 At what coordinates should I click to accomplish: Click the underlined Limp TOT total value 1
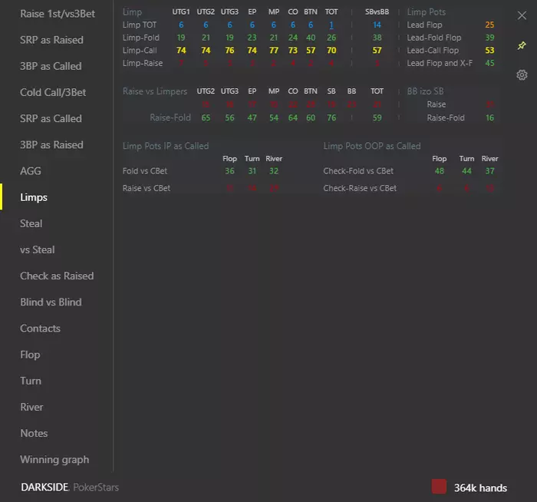pos(331,25)
